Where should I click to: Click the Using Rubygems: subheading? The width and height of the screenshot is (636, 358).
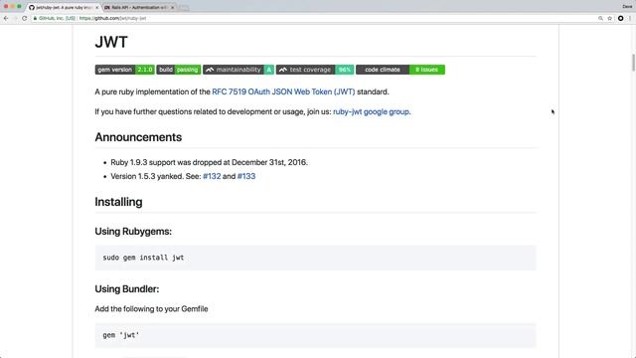133,232
